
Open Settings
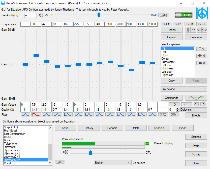coord(196,137)
